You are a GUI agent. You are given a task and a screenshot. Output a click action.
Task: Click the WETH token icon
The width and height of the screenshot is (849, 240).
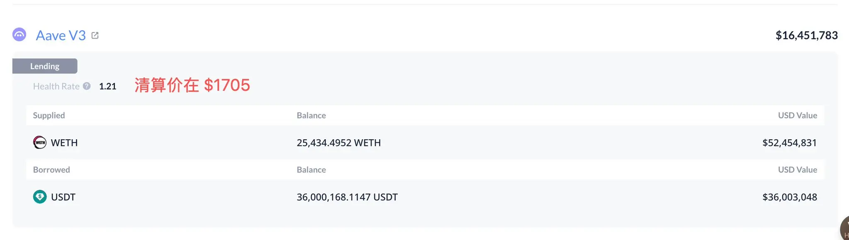(40, 143)
